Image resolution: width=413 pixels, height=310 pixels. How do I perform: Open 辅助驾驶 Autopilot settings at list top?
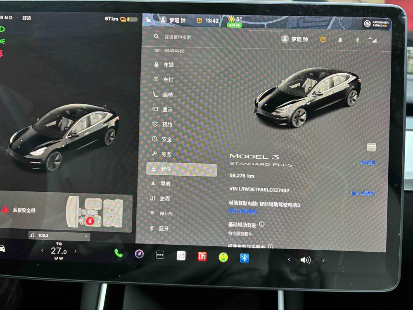point(169,50)
